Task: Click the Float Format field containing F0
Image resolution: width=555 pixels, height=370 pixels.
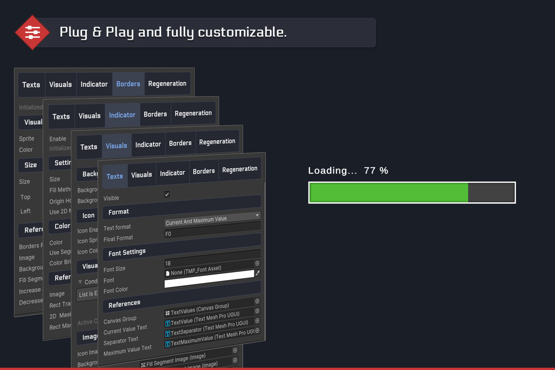Action: [x=213, y=230]
